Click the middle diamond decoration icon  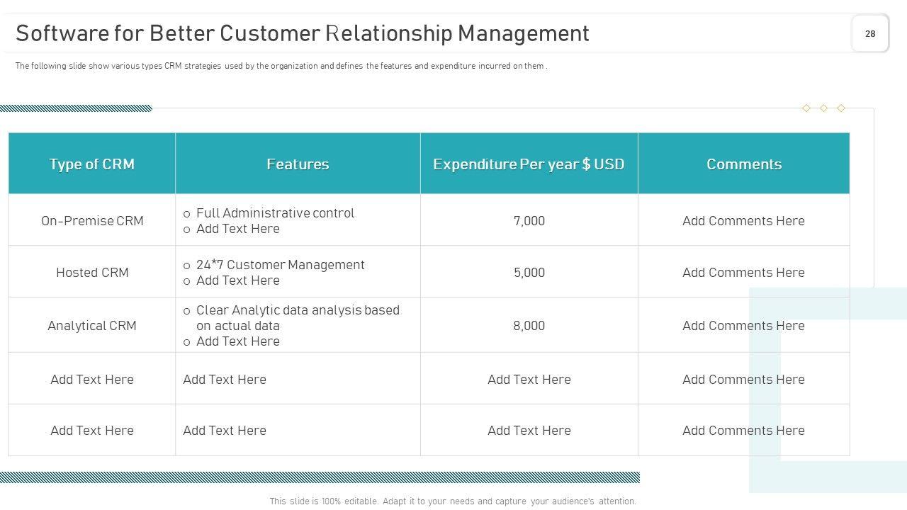pyautogui.click(x=823, y=108)
